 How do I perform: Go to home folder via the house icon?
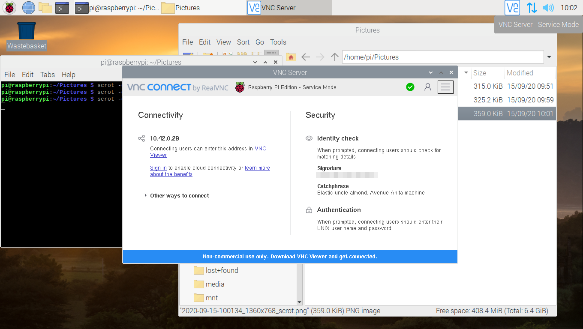pyautogui.click(x=291, y=57)
